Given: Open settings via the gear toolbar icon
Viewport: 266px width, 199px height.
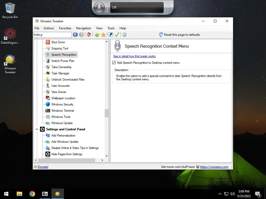Looking at the screenshot, I should [124, 35].
